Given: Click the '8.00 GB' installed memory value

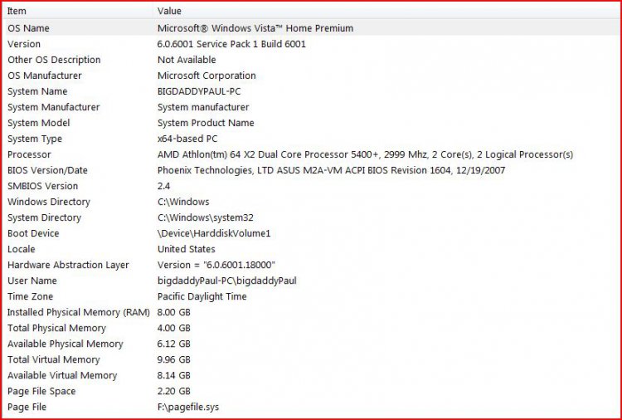Looking at the screenshot, I should coord(174,312).
